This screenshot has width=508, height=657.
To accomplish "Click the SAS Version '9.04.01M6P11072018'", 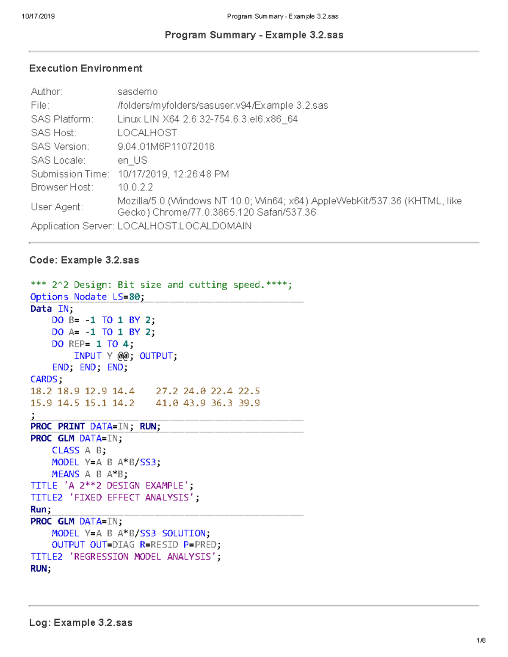I will coord(166,147).
